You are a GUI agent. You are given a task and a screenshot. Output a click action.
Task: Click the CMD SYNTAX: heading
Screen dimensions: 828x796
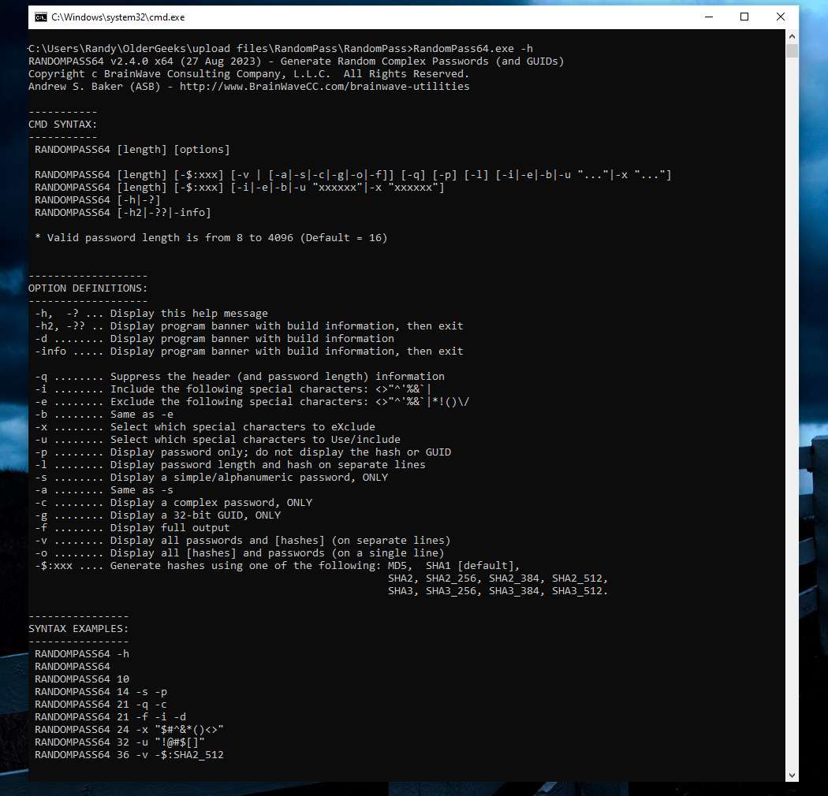63,125
